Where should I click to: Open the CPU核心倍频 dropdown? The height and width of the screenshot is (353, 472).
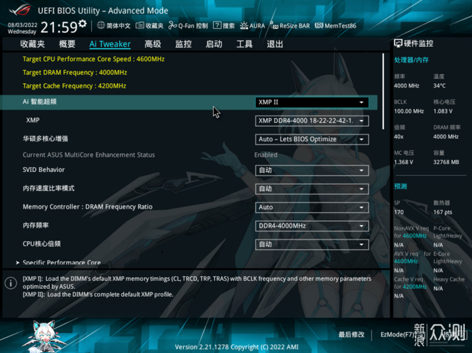point(312,244)
